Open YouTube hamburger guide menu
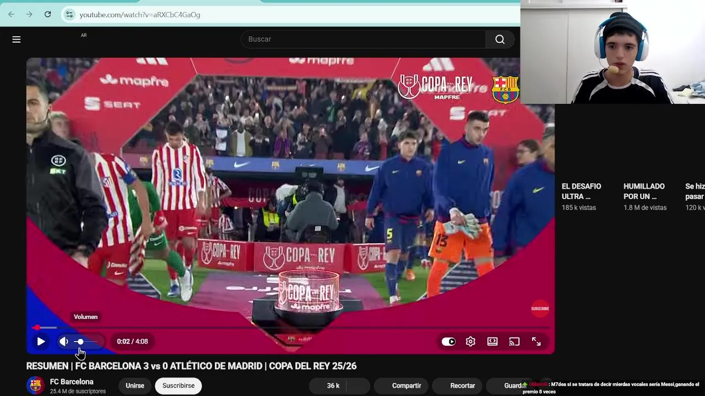 coord(17,39)
